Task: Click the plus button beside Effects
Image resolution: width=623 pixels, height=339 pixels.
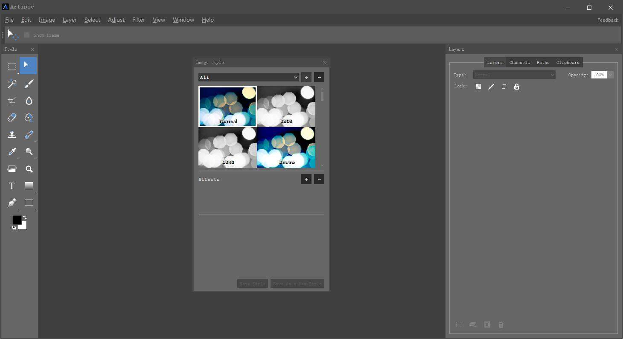Action: click(x=306, y=179)
